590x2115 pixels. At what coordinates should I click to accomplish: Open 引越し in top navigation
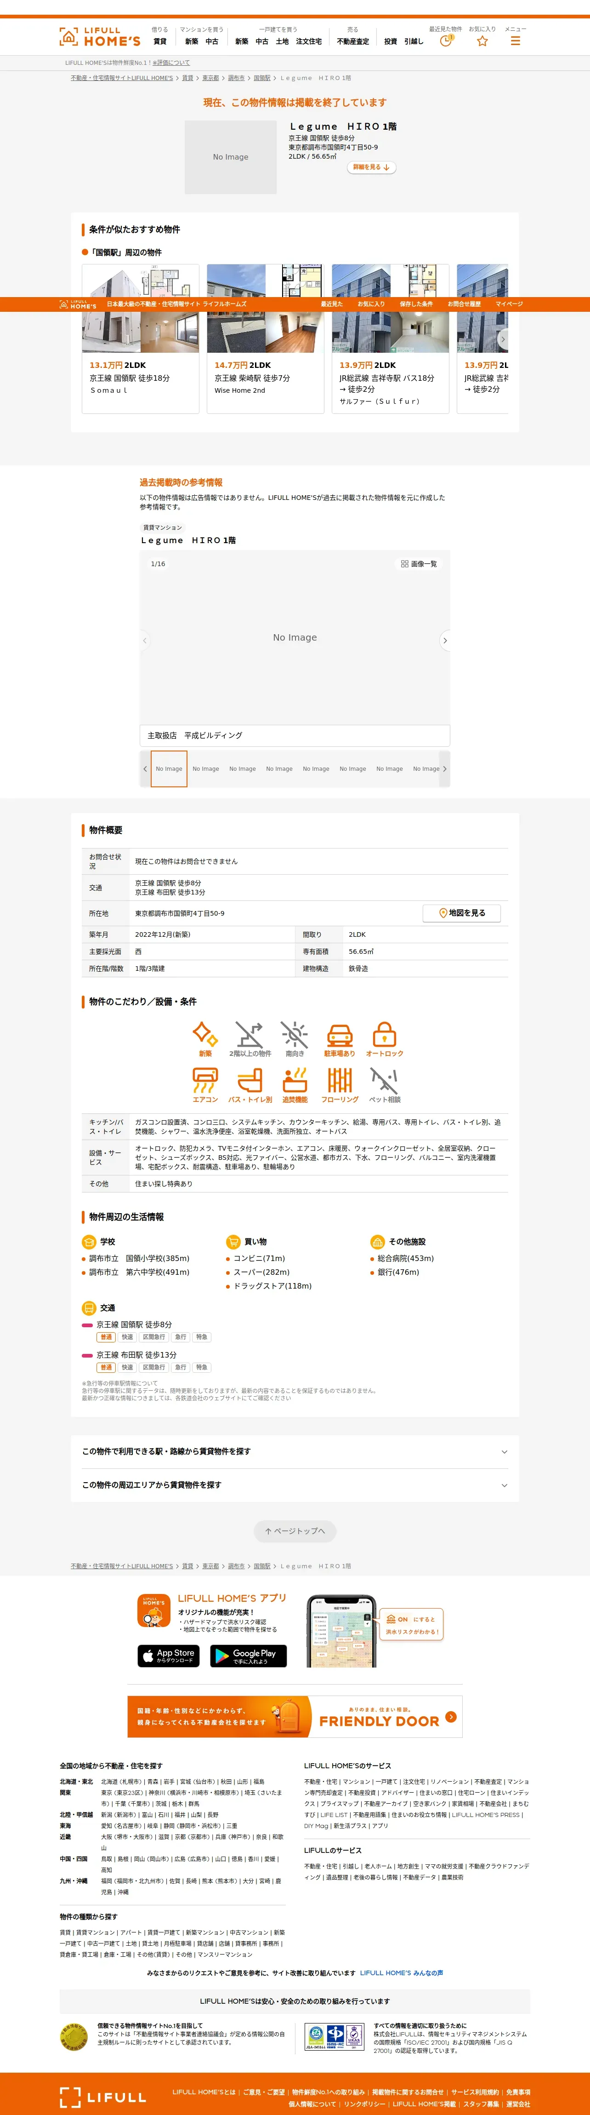[x=414, y=41]
